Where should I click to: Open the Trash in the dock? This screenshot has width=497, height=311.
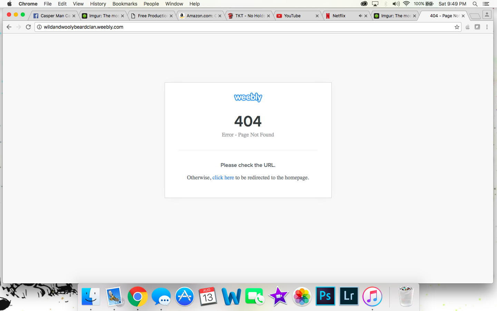[x=406, y=296]
